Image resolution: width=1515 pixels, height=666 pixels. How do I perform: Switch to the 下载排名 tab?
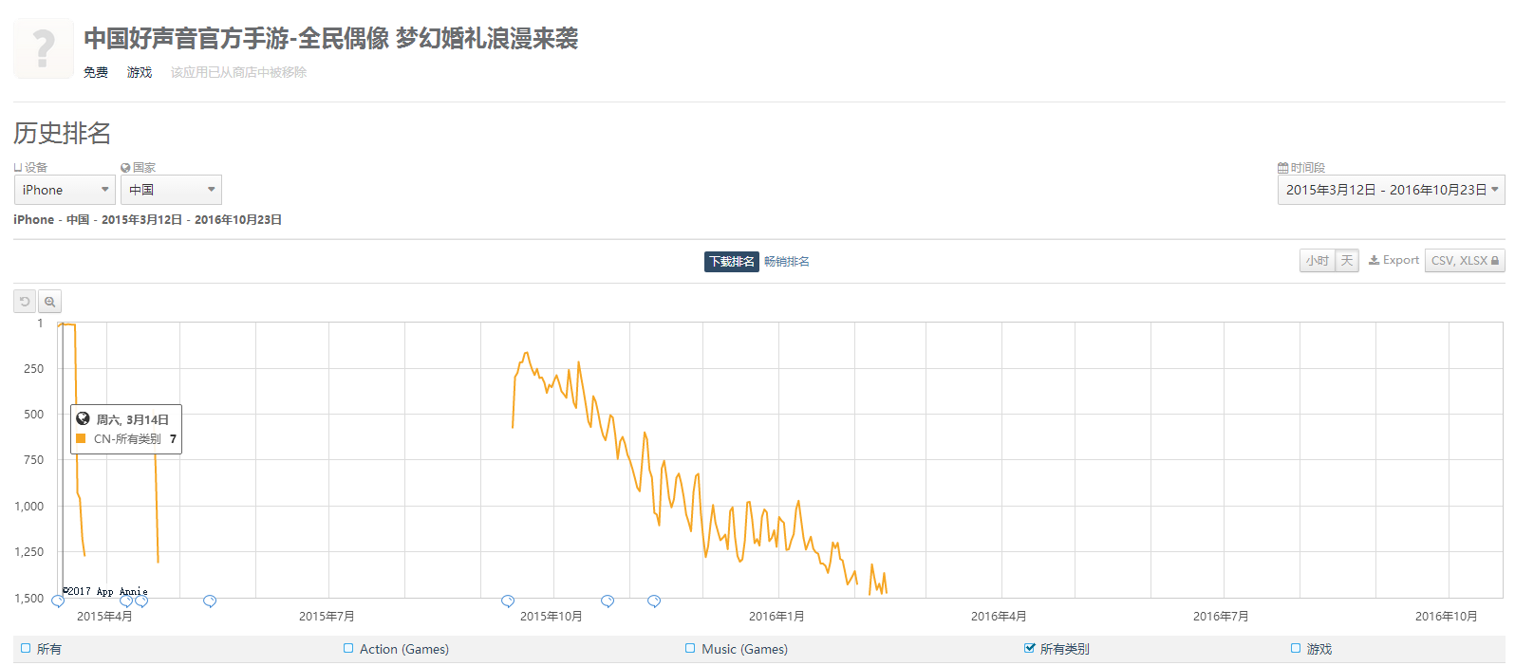pos(732,262)
